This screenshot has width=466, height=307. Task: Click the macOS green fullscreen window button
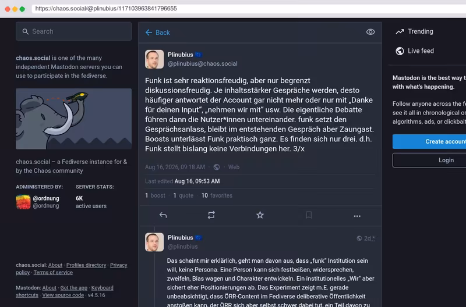pos(22,9)
